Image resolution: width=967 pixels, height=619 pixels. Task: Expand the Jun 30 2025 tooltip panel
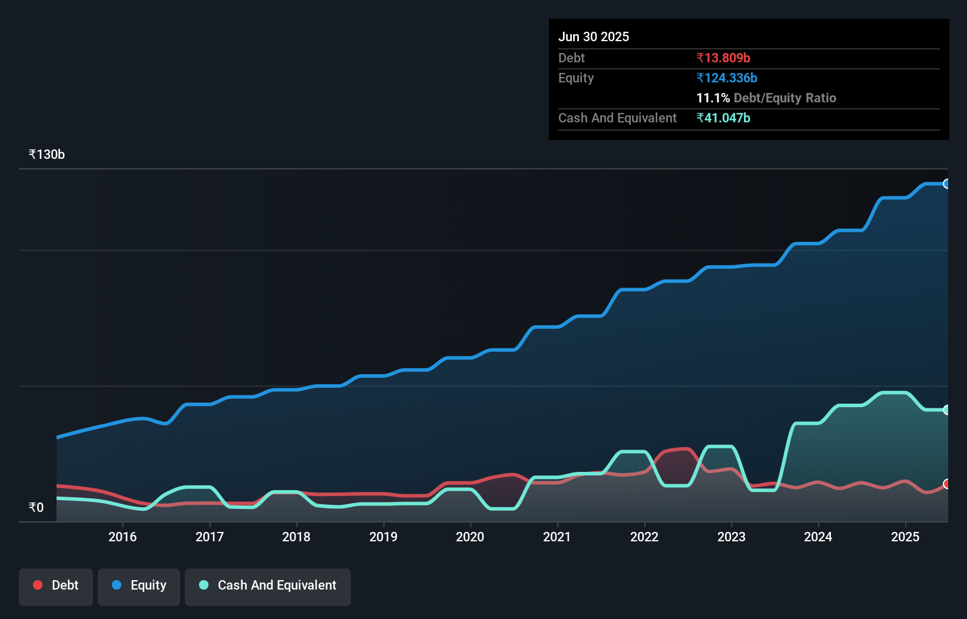594,36
